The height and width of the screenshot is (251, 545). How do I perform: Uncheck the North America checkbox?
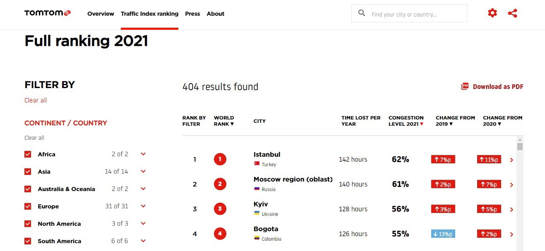pos(28,224)
